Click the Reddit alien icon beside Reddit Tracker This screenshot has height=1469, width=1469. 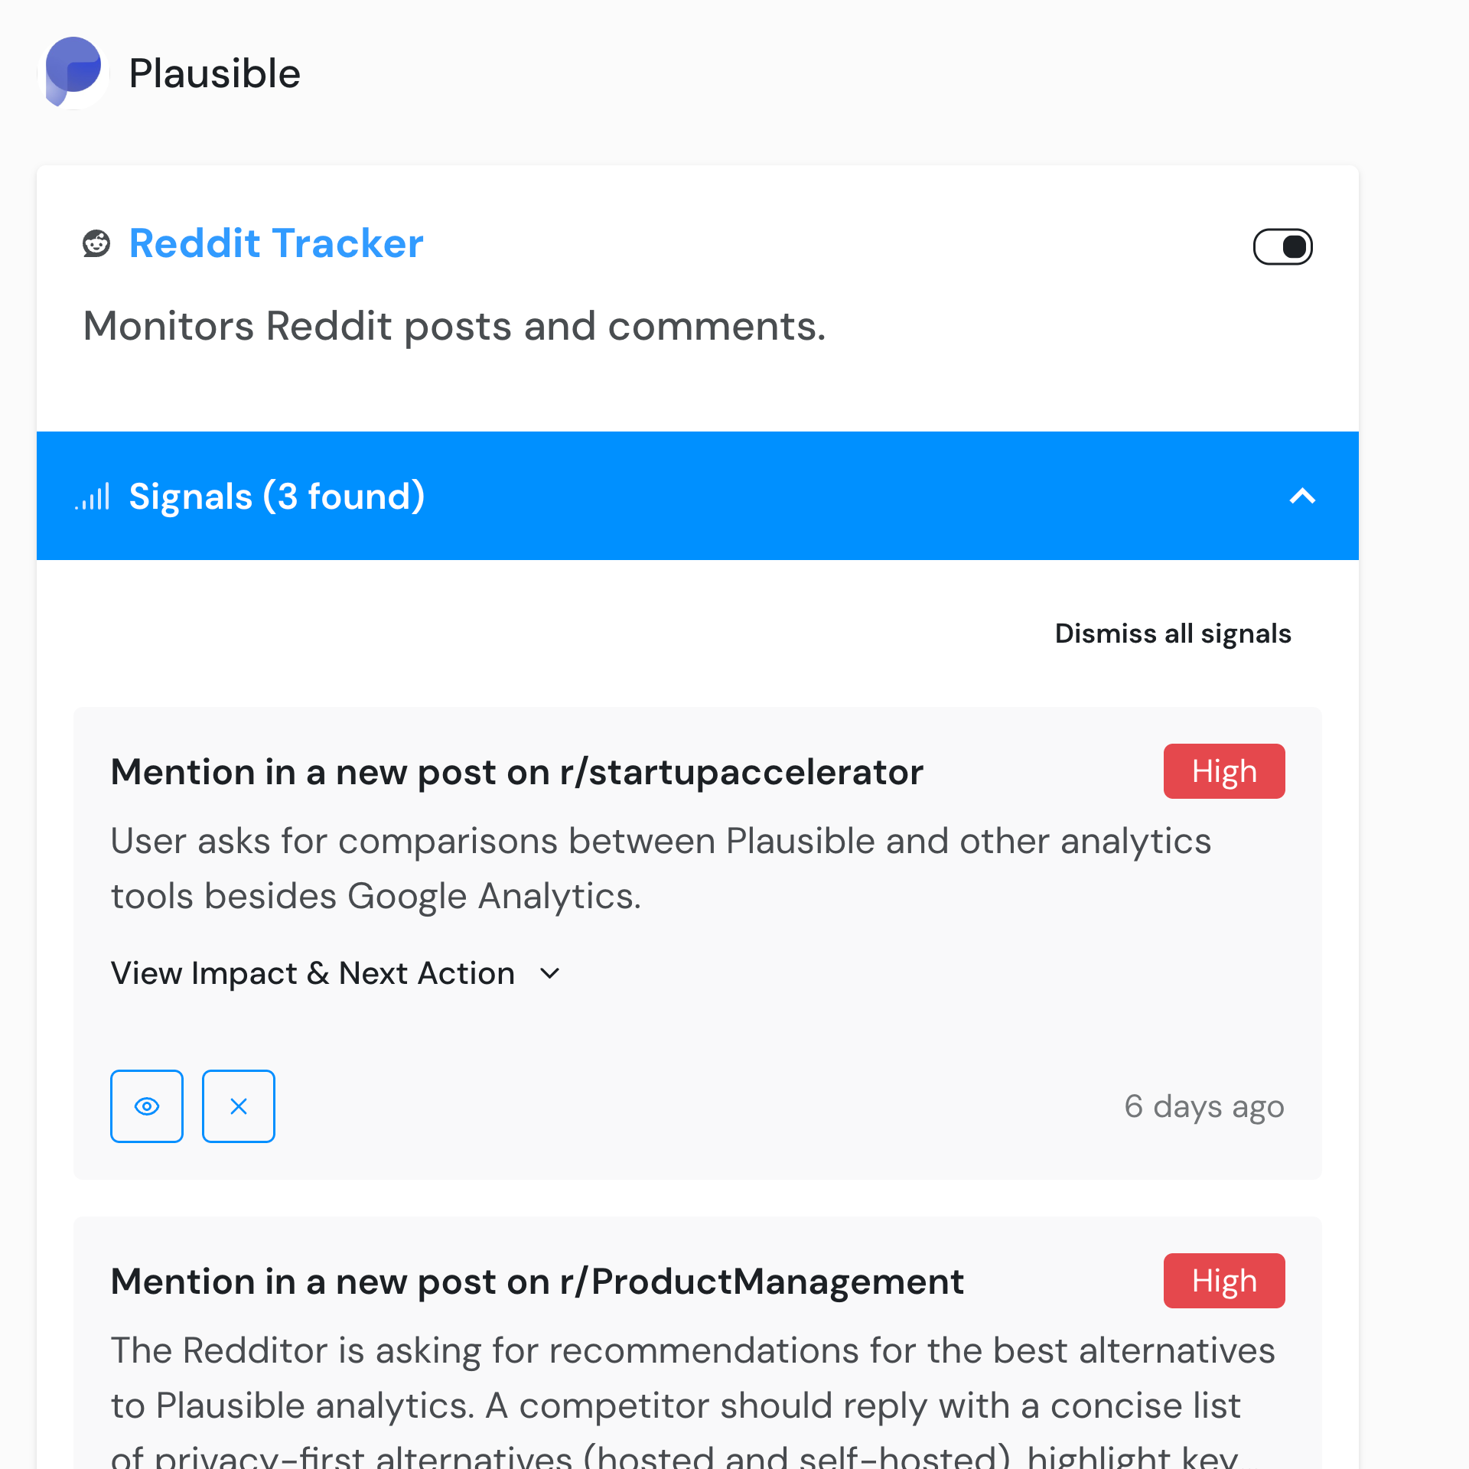tap(96, 245)
